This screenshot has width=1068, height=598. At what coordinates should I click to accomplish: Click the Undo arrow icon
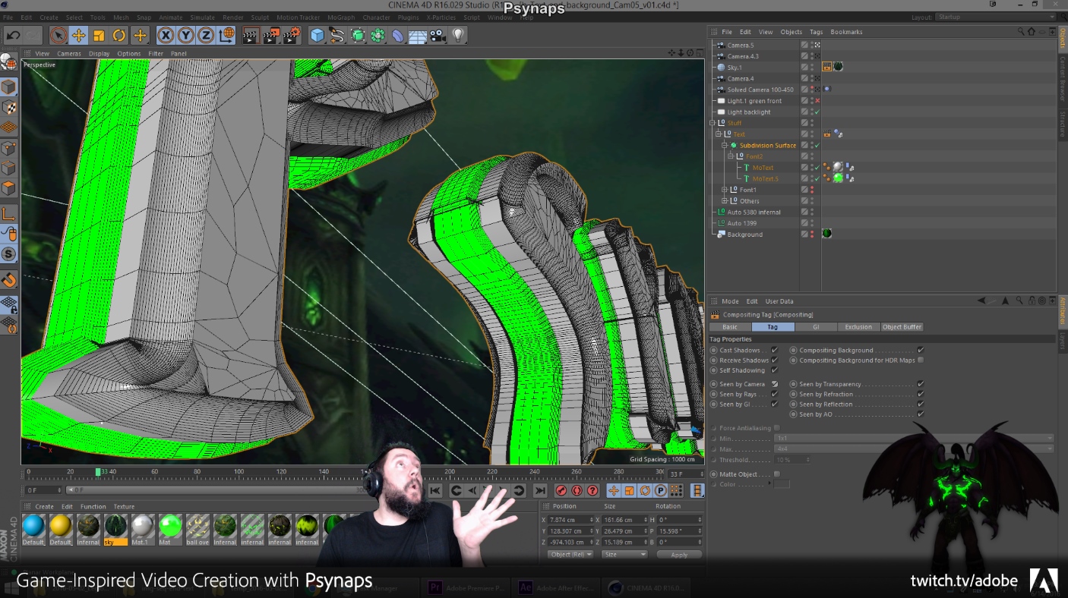pos(13,35)
